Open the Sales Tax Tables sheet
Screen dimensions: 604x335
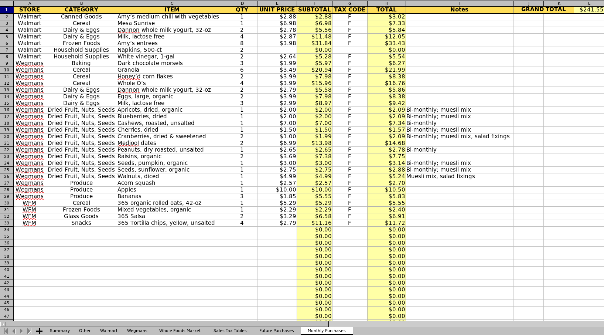tap(230, 331)
